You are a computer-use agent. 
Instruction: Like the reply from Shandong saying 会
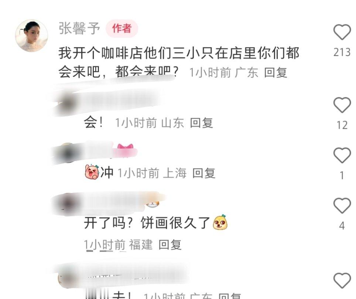342,105
